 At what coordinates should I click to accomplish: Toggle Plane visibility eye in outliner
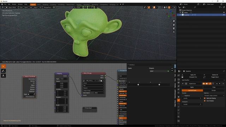coord(224,13)
